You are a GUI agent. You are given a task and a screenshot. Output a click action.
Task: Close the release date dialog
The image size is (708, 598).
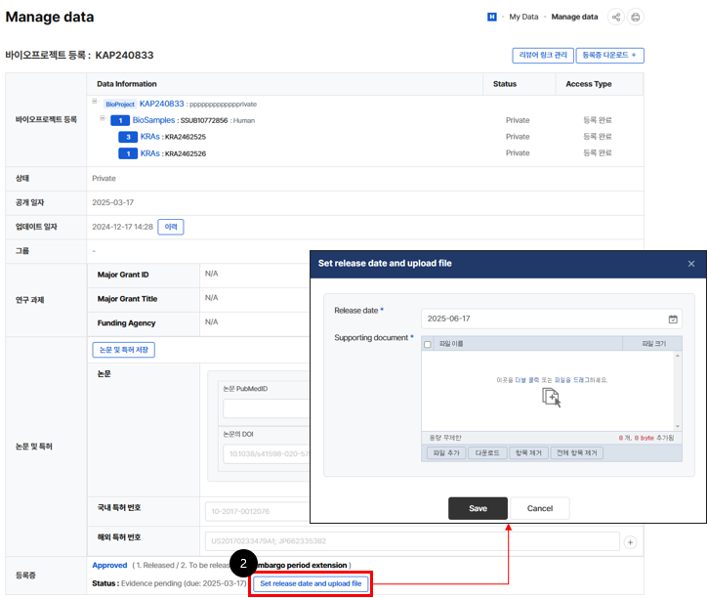(x=691, y=264)
